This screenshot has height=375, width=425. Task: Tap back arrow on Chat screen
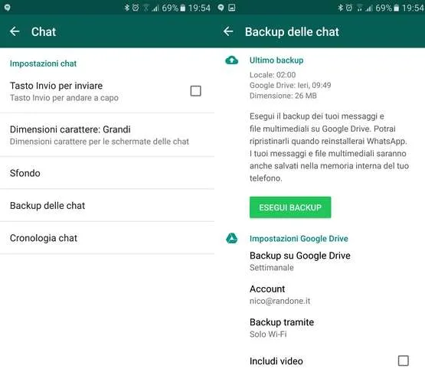pos(15,31)
